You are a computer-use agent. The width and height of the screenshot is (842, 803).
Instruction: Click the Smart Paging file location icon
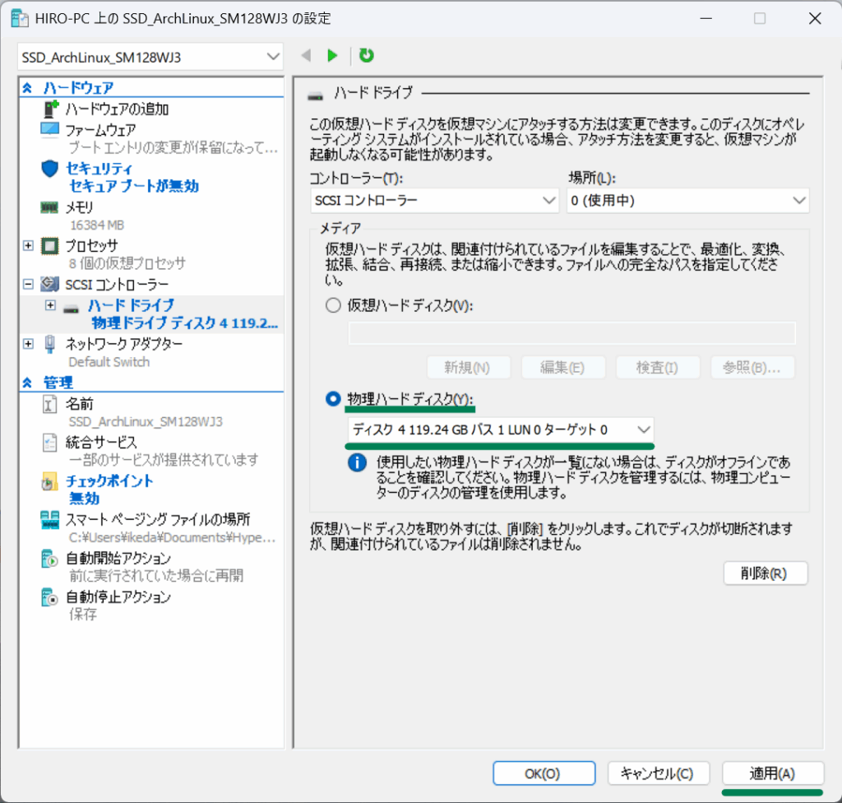(49, 520)
